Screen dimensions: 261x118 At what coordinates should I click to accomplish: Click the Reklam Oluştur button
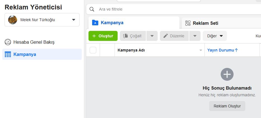pos(227,106)
